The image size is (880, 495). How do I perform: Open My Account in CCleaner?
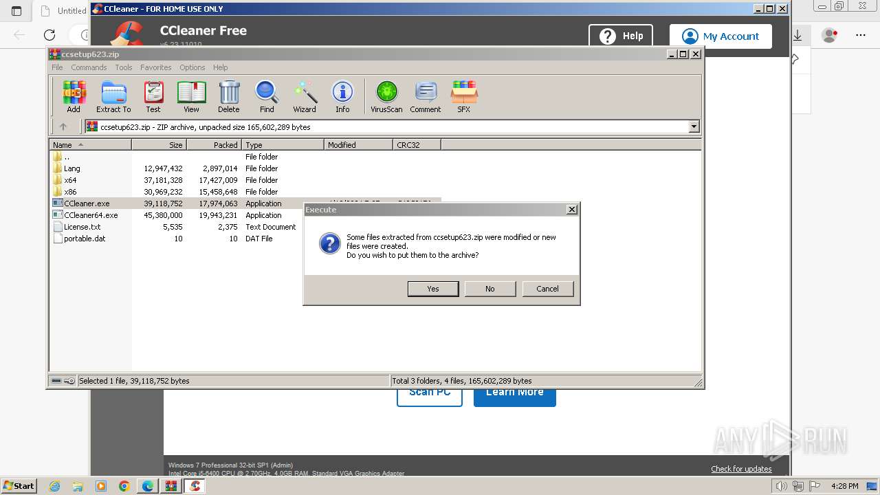(720, 36)
